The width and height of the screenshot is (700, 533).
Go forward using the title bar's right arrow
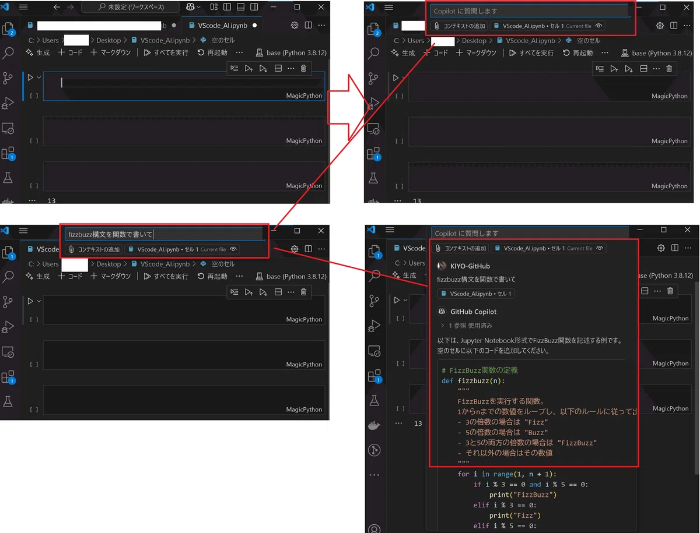pos(72,7)
